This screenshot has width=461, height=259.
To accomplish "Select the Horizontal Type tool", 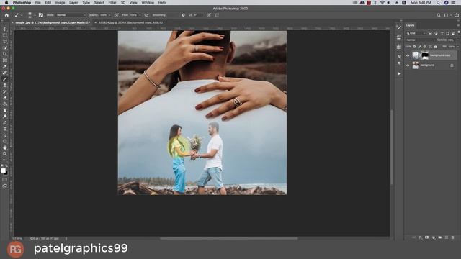I will click(x=5, y=129).
